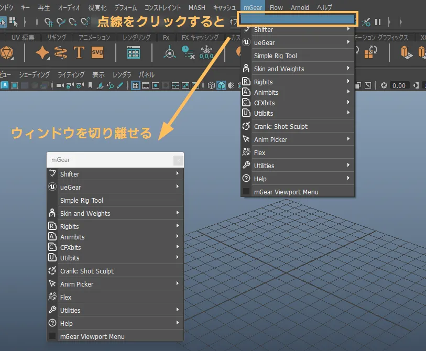Click the snowflake freeze transformations shelf icon
426x351 pixels.
tap(206, 52)
